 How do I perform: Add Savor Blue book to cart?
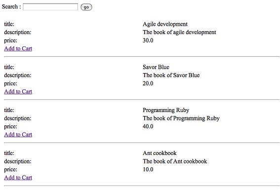coord(18,92)
